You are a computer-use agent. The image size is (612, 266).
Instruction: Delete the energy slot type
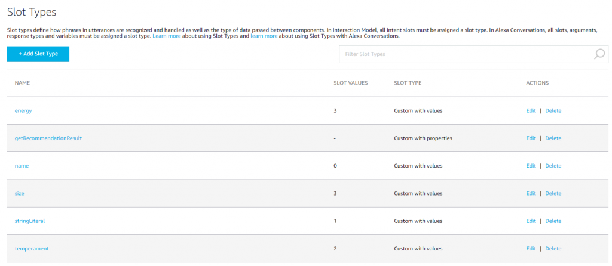pyautogui.click(x=553, y=110)
